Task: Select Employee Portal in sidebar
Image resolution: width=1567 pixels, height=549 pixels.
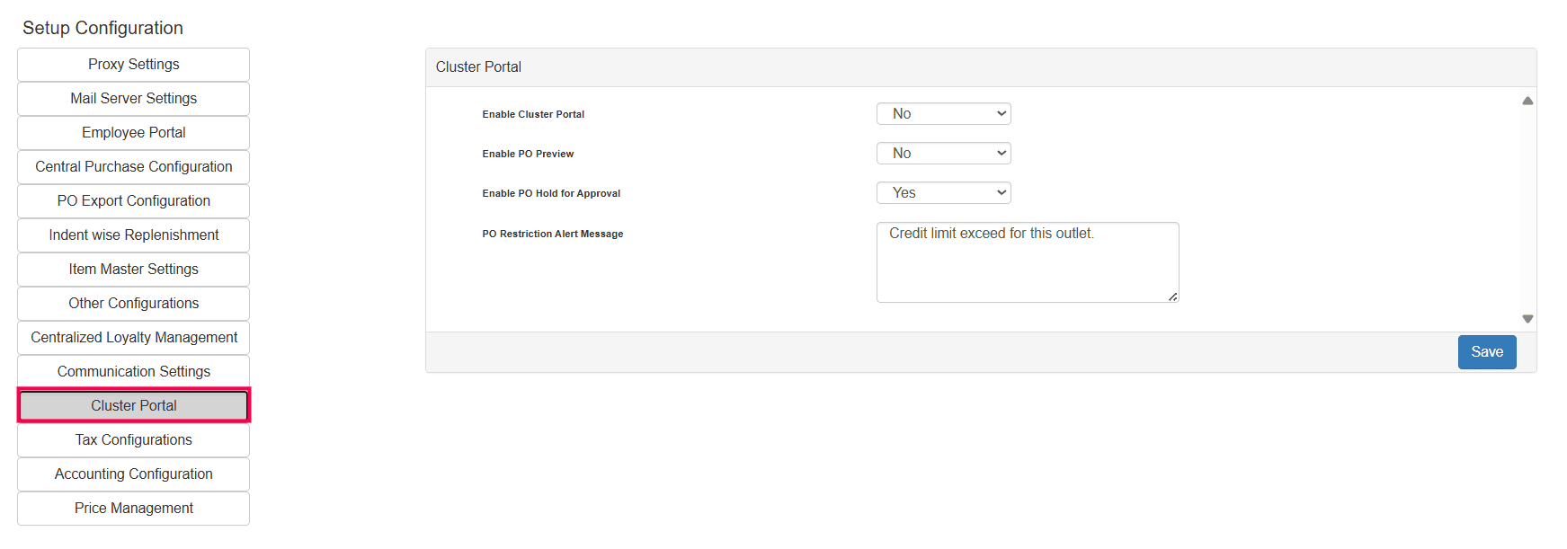Action: [134, 133]
